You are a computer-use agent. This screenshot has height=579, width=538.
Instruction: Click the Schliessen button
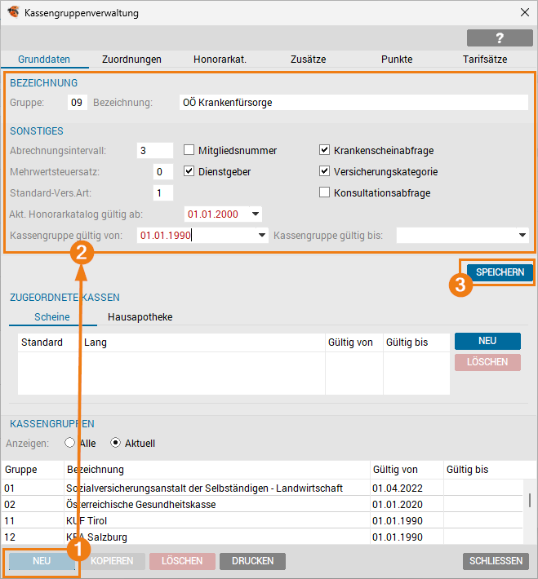pyautogui.click(x=495, y=561)
